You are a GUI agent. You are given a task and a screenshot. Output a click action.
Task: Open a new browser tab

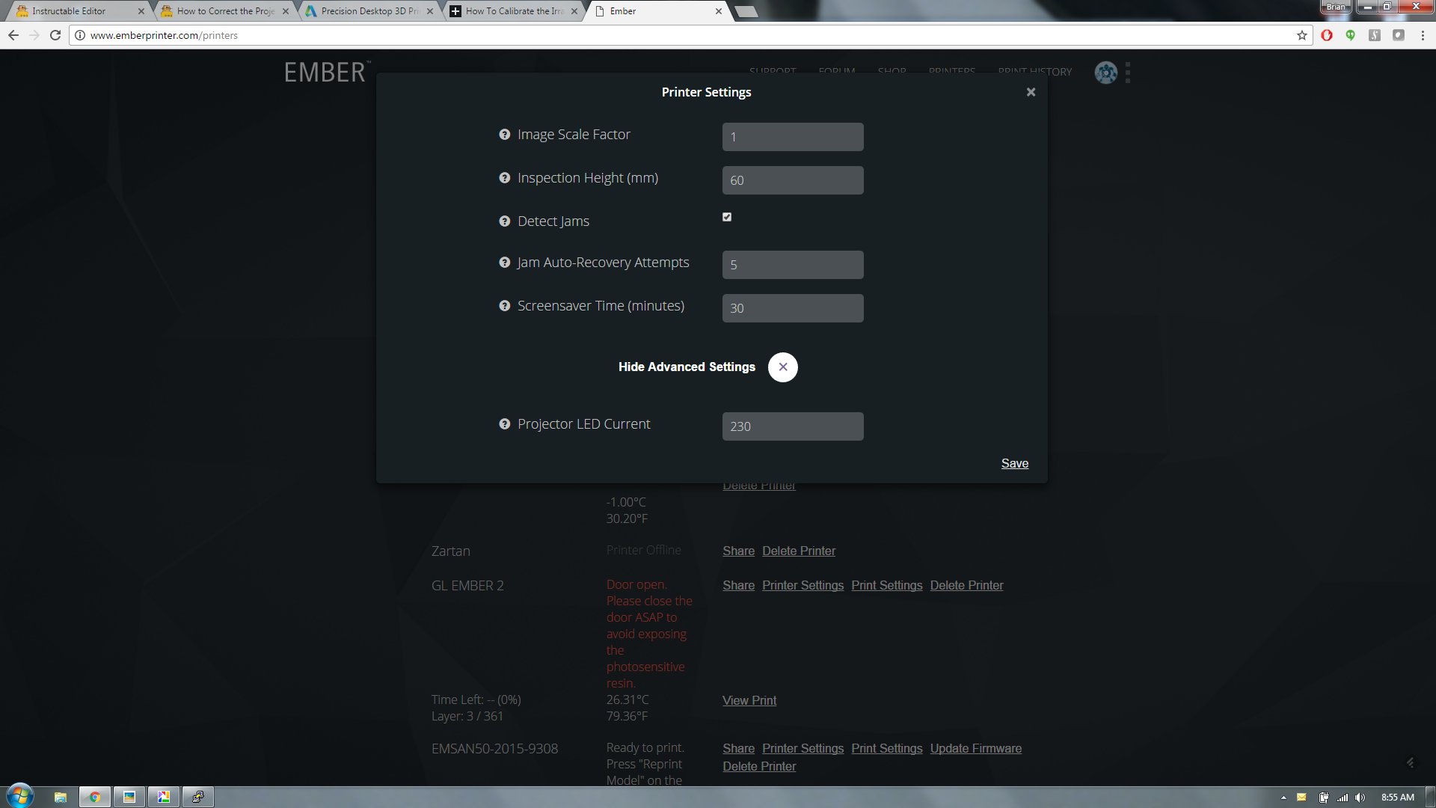pyautogui.click(x=746, y=11)
